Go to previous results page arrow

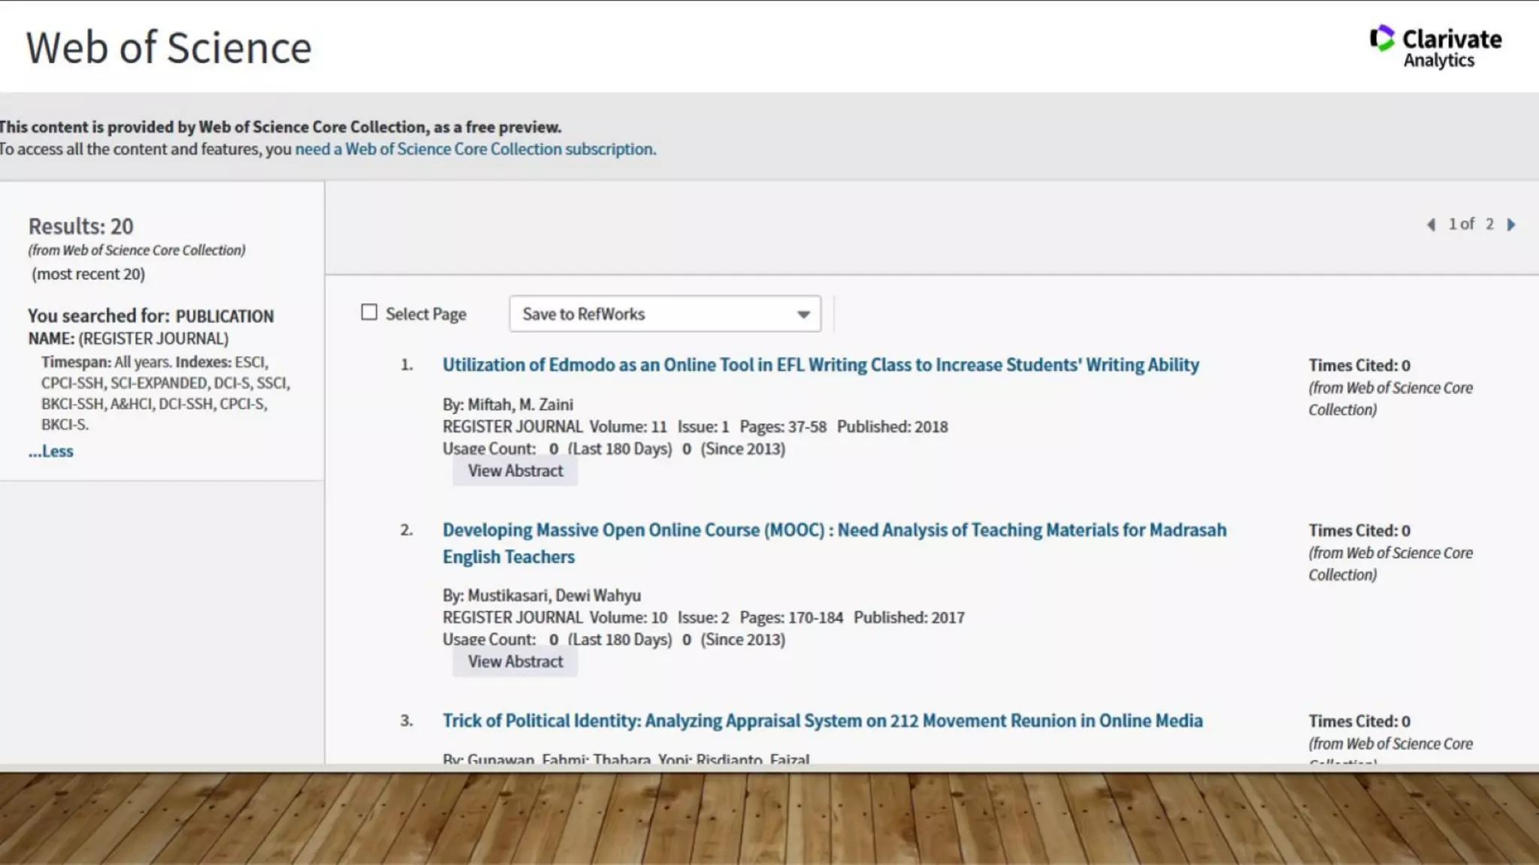[1431, 225]
